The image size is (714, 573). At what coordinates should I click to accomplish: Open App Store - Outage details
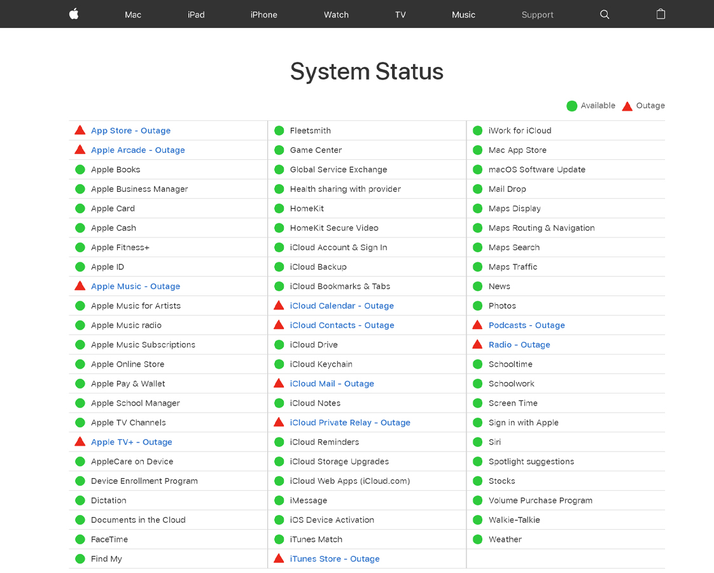130,131
